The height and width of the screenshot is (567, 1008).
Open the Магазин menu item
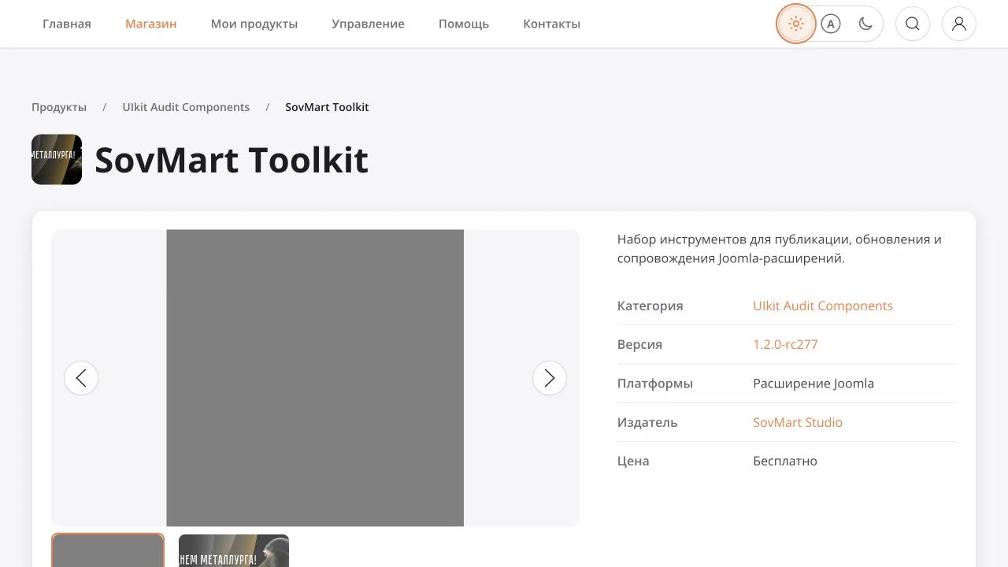click(x=151, y=24)
